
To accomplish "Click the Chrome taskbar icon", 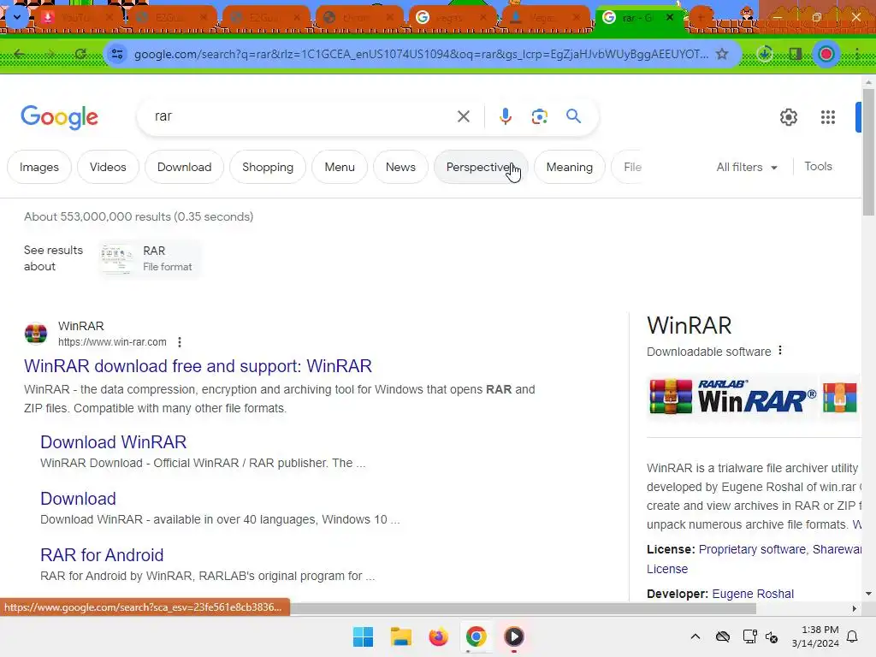I will click(476, 636).
